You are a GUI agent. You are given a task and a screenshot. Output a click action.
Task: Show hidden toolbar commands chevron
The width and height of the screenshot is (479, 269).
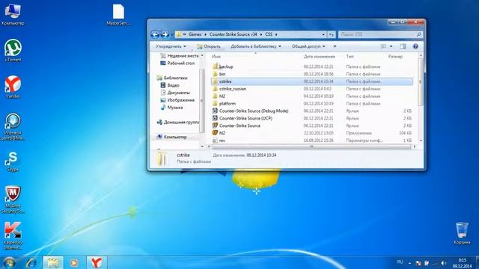tap(335, 46)
